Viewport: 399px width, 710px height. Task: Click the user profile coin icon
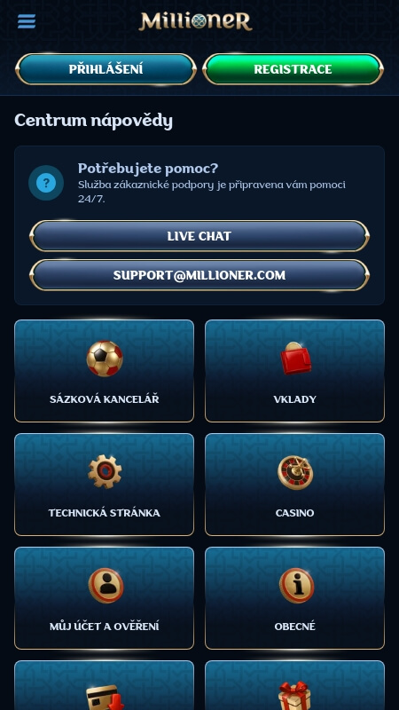[x=106, y=586]
